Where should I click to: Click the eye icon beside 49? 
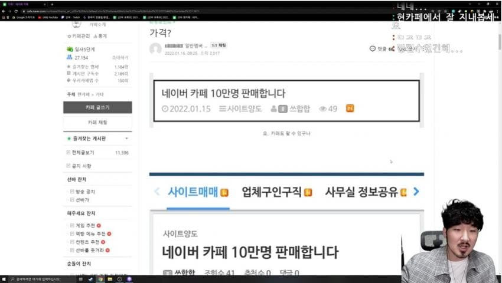[322, 109]
